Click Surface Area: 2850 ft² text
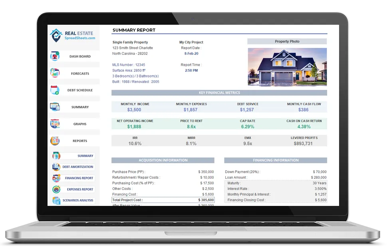This screenshot has height=251, width=387. [129, 71]
